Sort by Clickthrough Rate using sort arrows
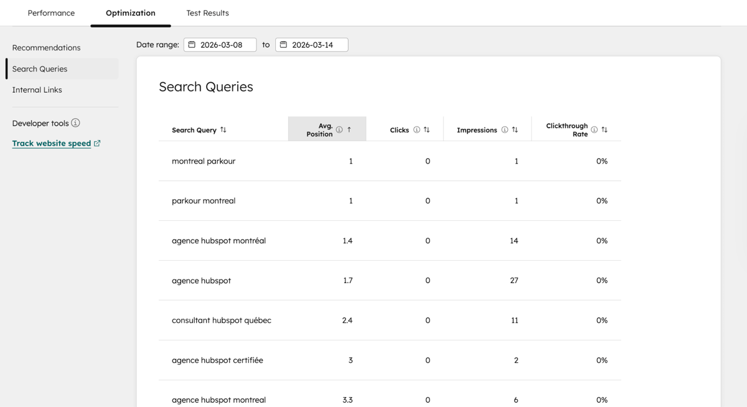 click(604, 129)
